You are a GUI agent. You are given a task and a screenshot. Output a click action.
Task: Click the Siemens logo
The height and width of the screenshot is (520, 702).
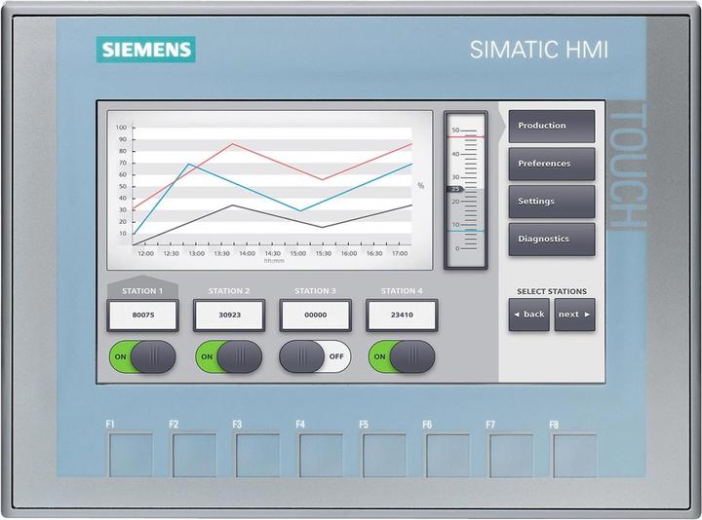pos(146,50)
